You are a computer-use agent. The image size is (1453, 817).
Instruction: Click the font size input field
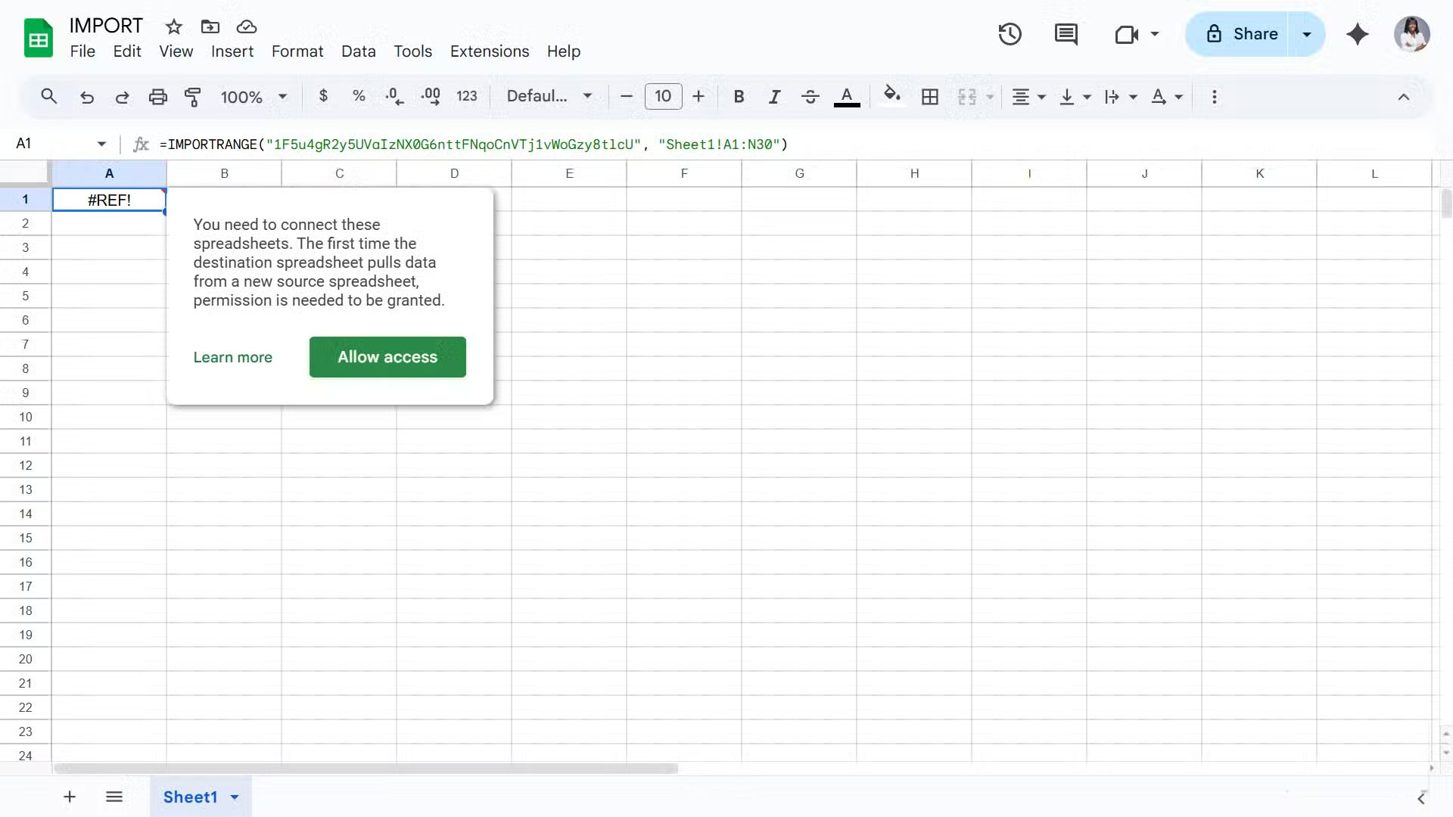tap(663, 96)
